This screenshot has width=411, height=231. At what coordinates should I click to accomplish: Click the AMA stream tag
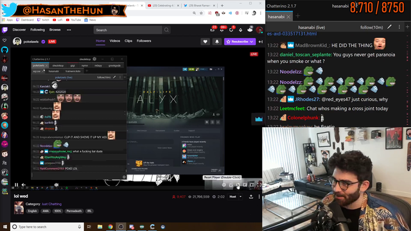(x=46, y=211)
